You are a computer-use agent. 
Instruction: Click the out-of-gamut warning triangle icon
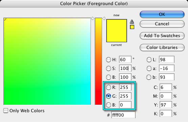[x=132, y=22]
